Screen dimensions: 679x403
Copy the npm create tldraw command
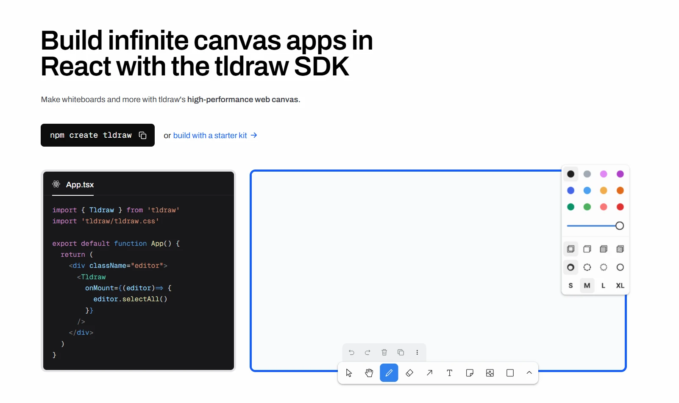pyautogui.click(x=142, y=135)
